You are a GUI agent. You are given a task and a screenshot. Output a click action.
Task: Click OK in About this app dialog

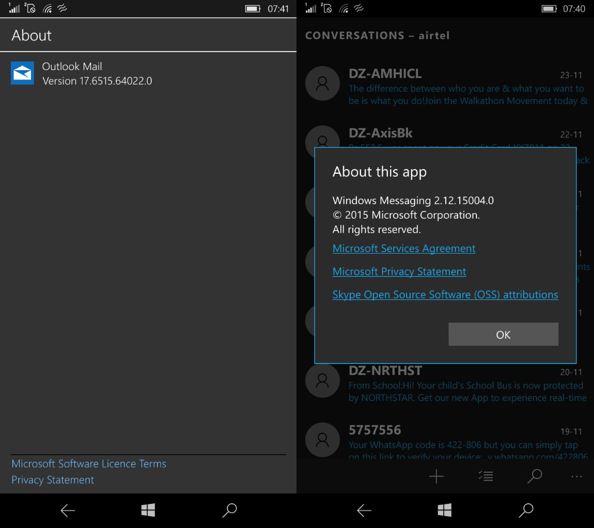pos(503,334)
